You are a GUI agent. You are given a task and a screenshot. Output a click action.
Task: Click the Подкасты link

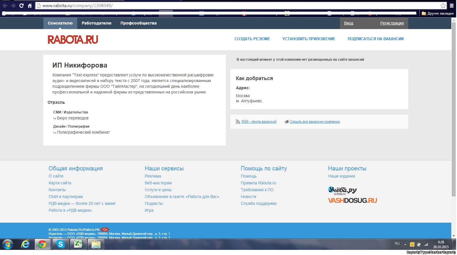click(154, 203)
